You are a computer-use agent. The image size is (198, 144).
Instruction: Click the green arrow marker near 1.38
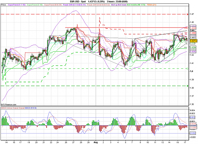coord(188,86)
